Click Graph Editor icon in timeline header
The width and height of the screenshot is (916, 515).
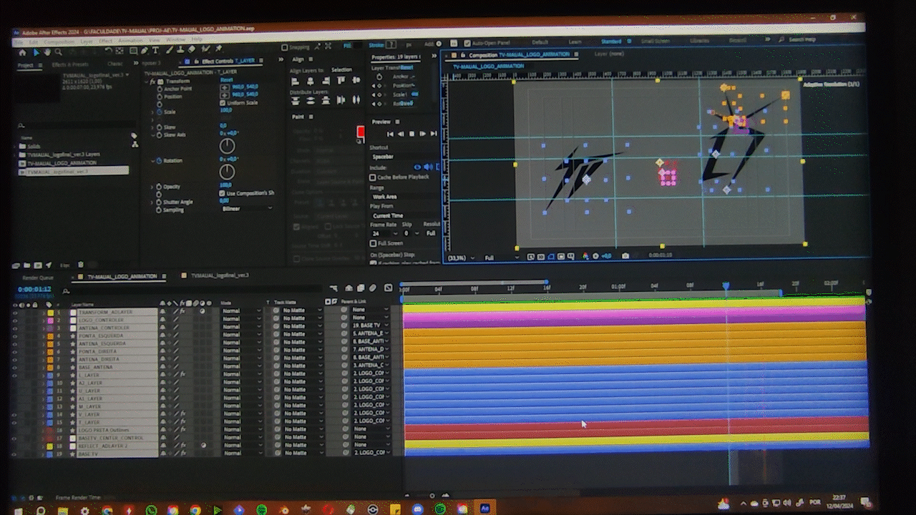(387, 288)
